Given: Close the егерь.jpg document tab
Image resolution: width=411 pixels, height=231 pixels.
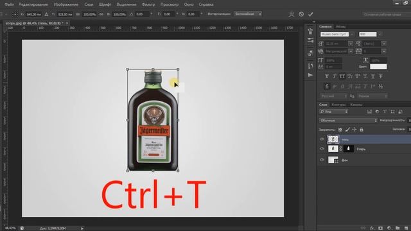Looking at the screenshot, I should (67, 23).
